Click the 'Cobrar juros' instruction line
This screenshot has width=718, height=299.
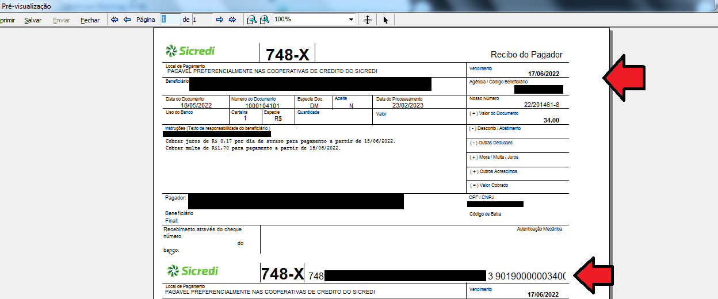pos(280,141)
